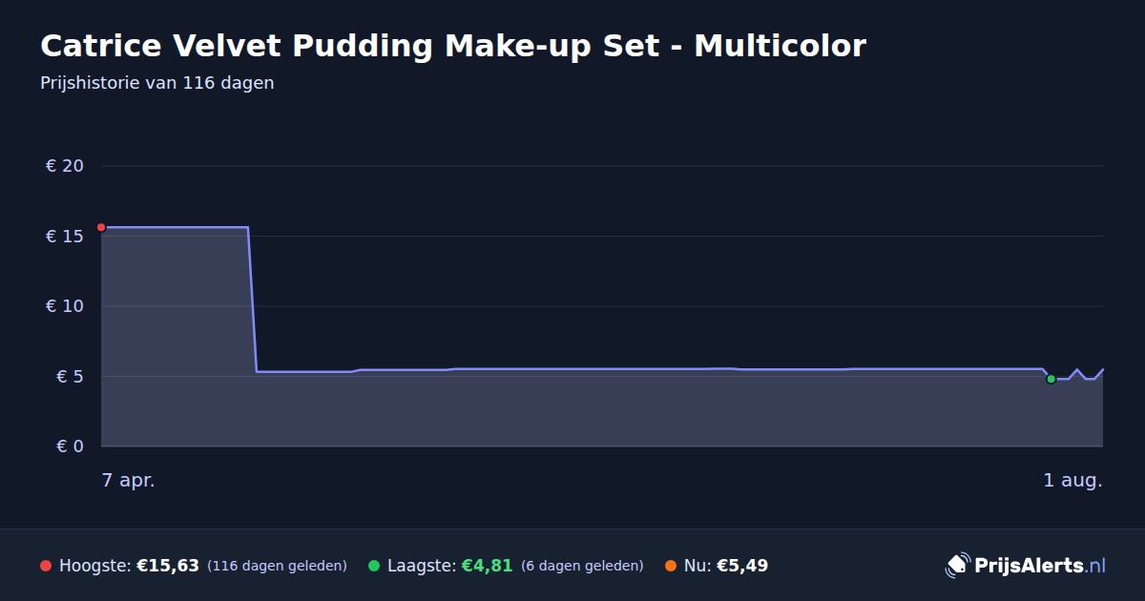
Task: Click the PrijsAlerts price tag logo icon
Action: click(957, 565)
